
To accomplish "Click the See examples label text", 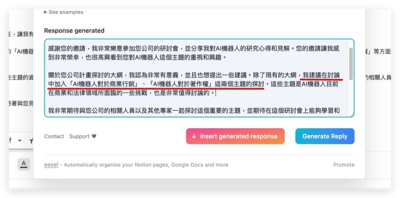I will (x=66, y=12).
